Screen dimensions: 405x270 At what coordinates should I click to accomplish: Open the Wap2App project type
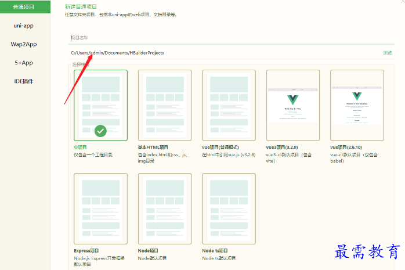[x=24, y=44]
